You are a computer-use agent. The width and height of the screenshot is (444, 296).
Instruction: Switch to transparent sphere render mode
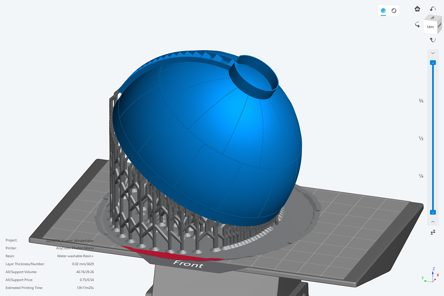coord(394,11)
